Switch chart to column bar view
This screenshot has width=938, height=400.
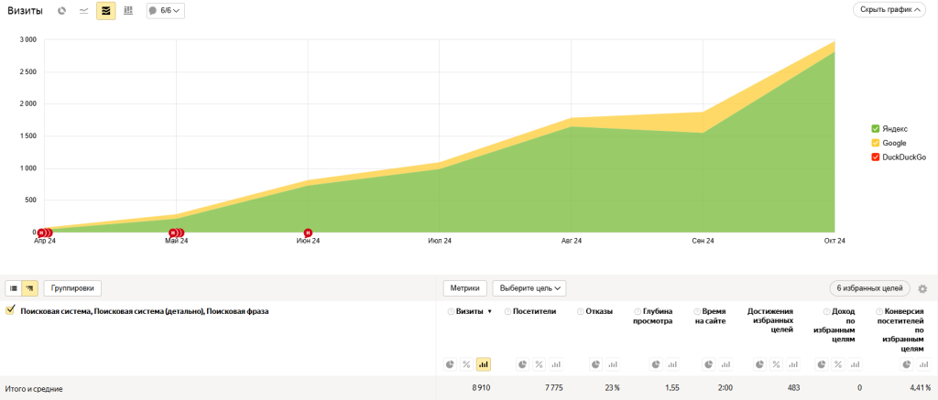(127, 11)
